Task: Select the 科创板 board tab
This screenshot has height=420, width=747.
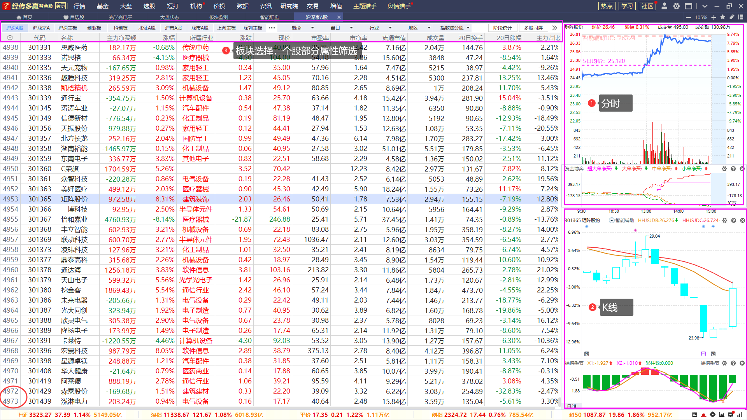Action: click(121, 28)
